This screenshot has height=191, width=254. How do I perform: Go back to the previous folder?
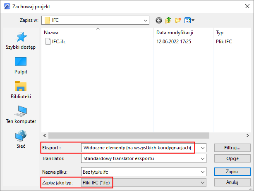point(159,21)
